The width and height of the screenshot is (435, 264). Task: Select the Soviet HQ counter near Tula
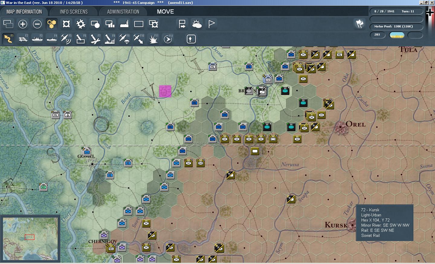(339, 55)
